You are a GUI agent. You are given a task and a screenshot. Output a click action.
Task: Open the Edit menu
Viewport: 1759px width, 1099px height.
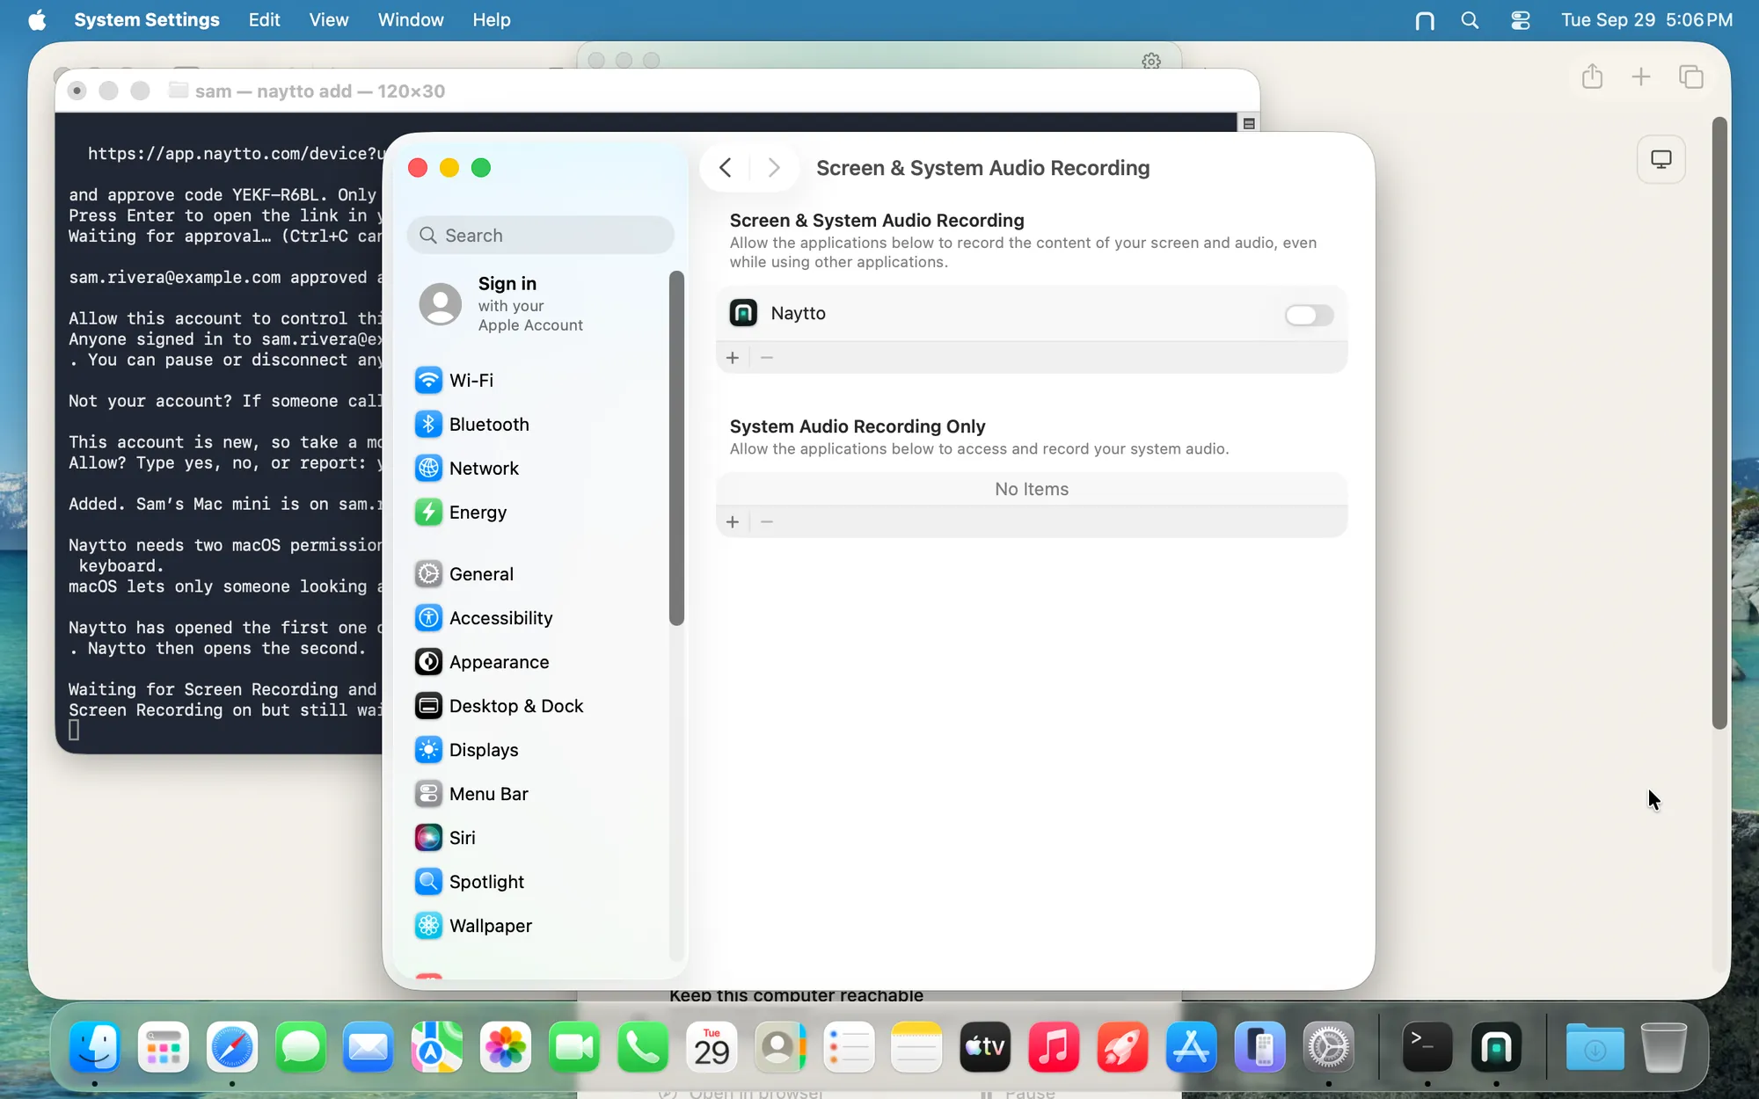[264, 19]
